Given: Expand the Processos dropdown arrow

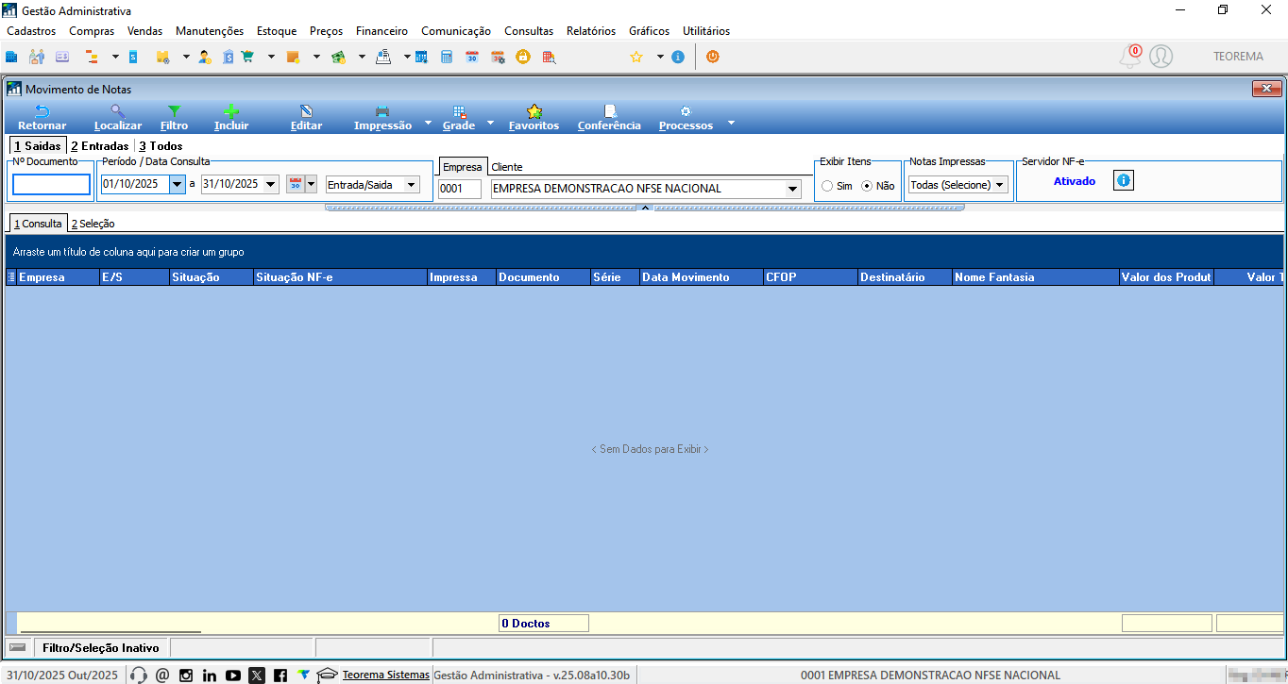Looking at the screenshot, I should click(730, 123).
